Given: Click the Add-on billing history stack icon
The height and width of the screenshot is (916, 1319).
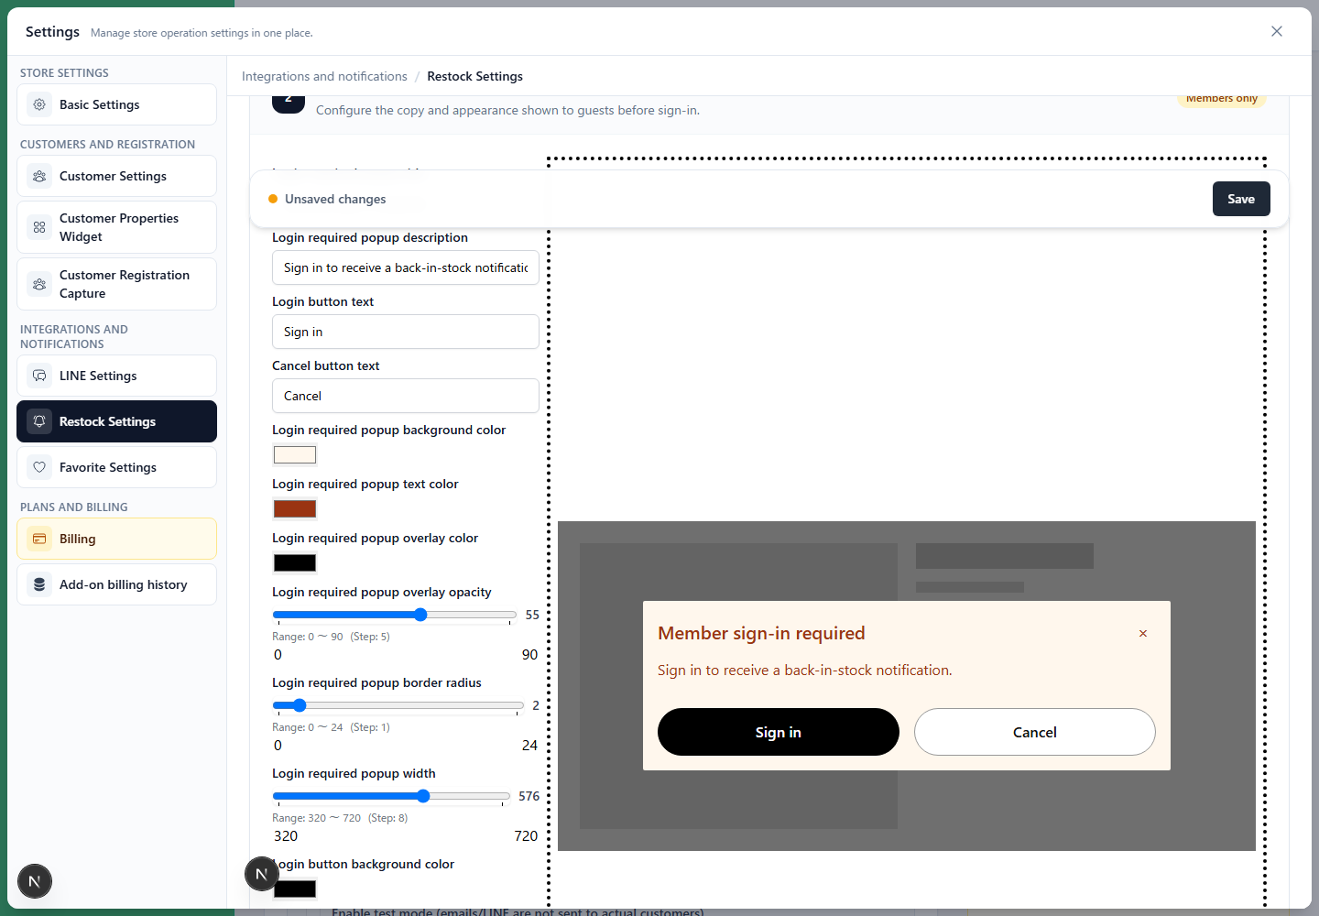Looking at the screenshot, I should coord(39,584).
